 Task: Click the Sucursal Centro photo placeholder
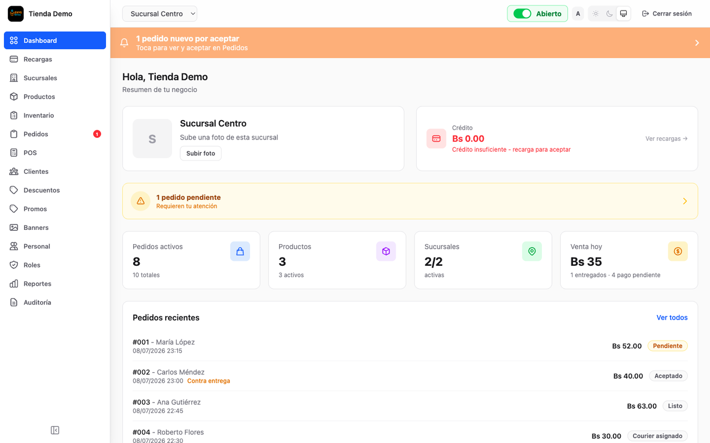[153, 138]
